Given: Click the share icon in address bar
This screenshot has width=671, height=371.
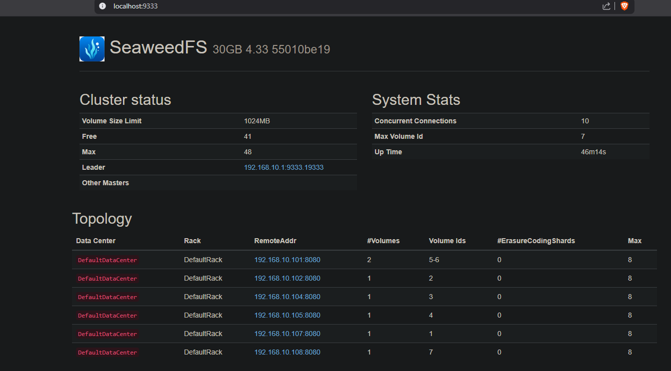Looking at the screenshot, I should coord(606,6).
